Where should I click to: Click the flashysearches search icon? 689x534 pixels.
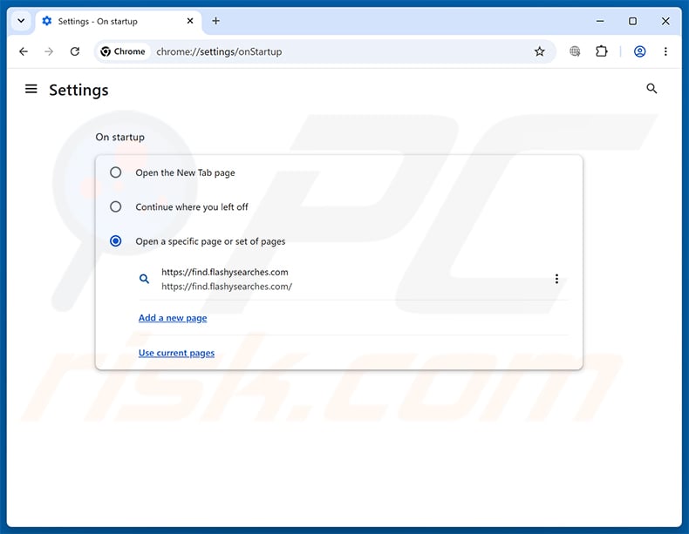(144, 279)
